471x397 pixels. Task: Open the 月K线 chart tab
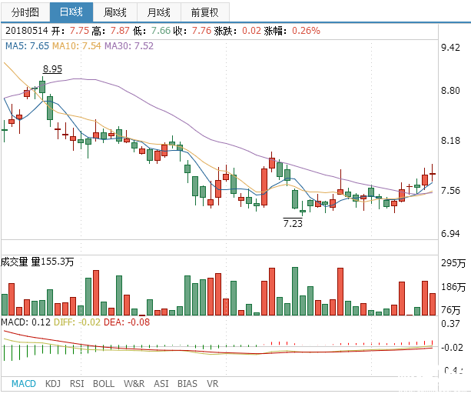point(158,12)
